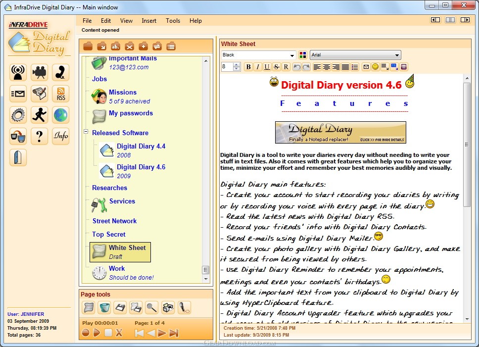Open the Insert menu

(149, 20)
